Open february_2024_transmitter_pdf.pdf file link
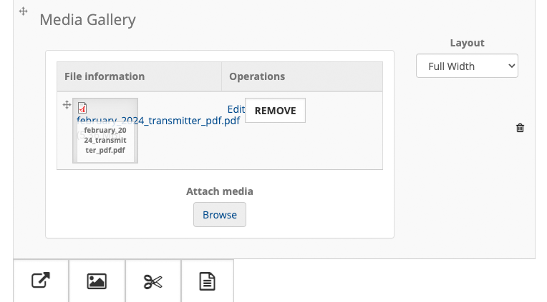This screenshot has height=302, width=547. [158, 121]
